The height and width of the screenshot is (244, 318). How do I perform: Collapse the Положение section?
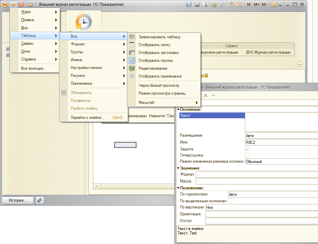tap(178, 188)
